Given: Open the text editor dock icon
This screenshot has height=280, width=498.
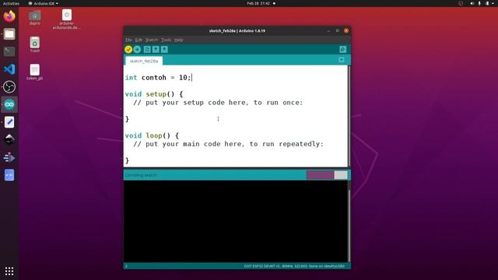Looking at the screenshot, I should click(x=9, y=122).
